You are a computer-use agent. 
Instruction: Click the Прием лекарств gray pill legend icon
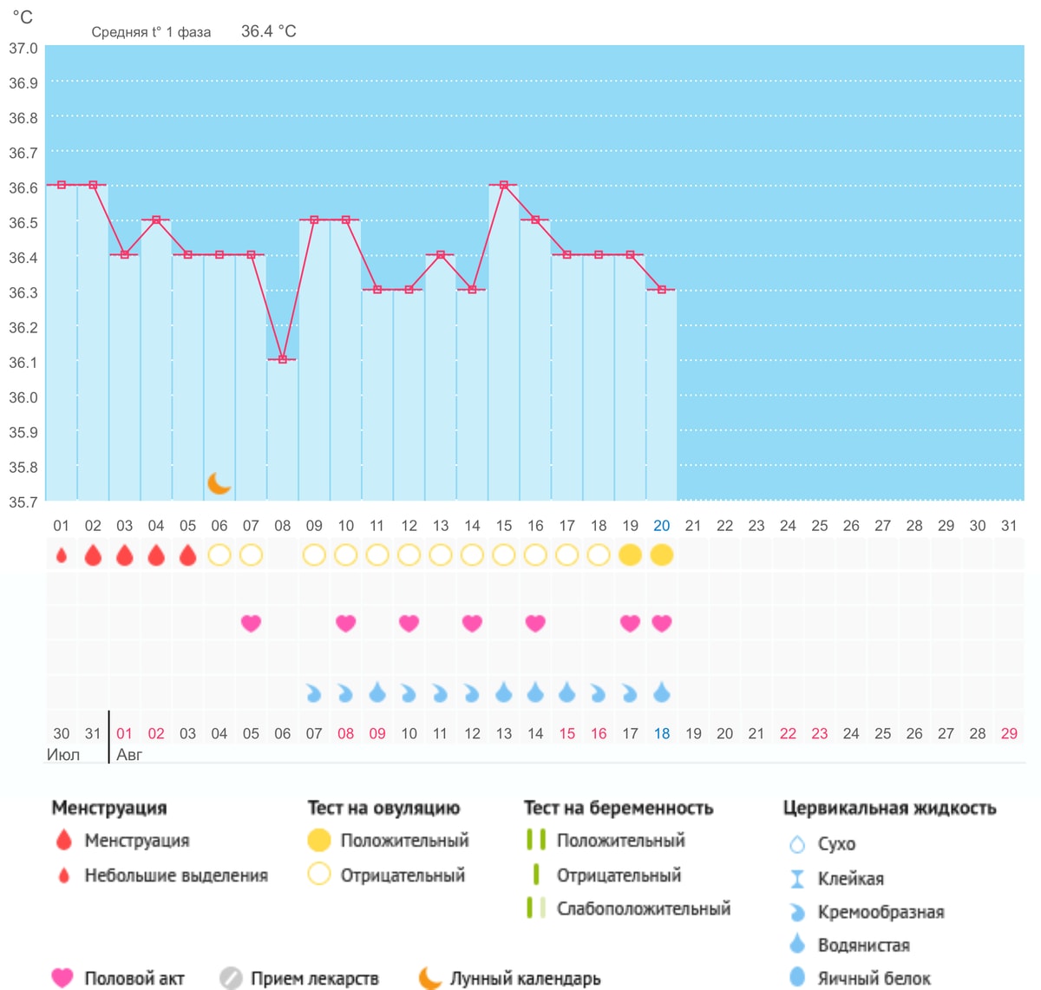point(230,978)
